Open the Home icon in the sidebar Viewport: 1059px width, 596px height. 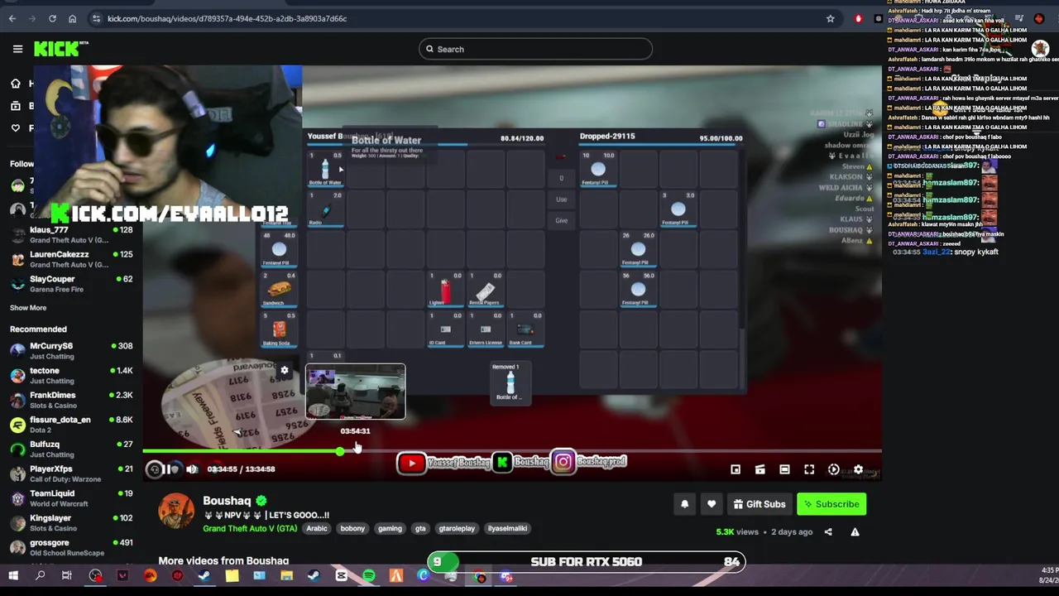[16, 84]
